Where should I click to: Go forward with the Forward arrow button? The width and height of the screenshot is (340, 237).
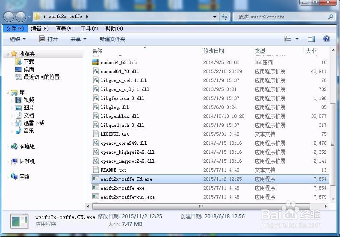click(x=21, y=17)
